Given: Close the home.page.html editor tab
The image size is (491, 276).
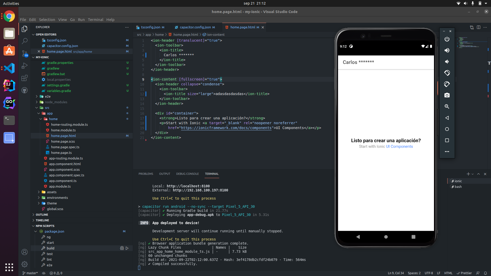Looking at the screenshot, I should coord(263,27).
